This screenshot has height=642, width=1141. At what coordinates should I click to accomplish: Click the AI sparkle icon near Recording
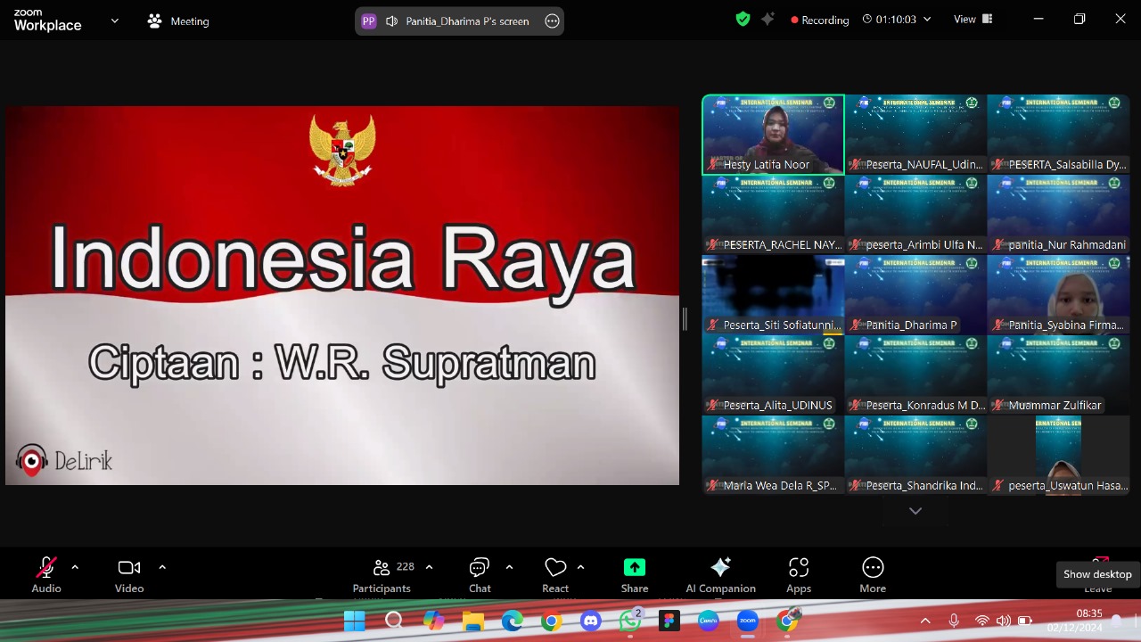pos(768,19)
